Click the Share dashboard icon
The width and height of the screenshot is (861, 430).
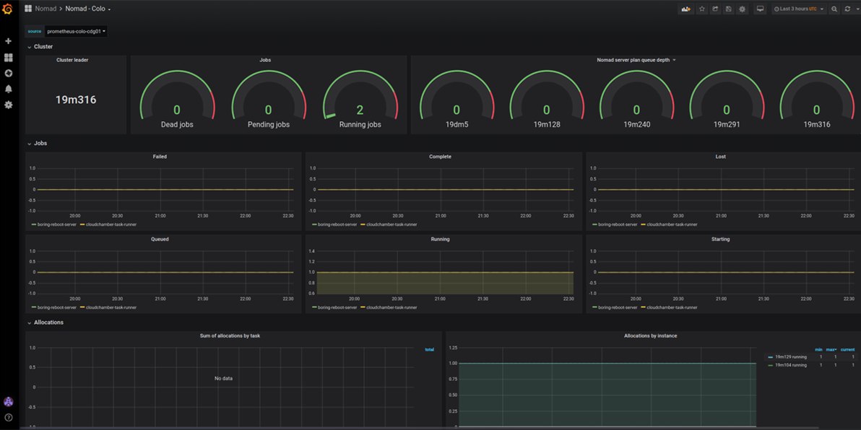click(x=716, y=9)
